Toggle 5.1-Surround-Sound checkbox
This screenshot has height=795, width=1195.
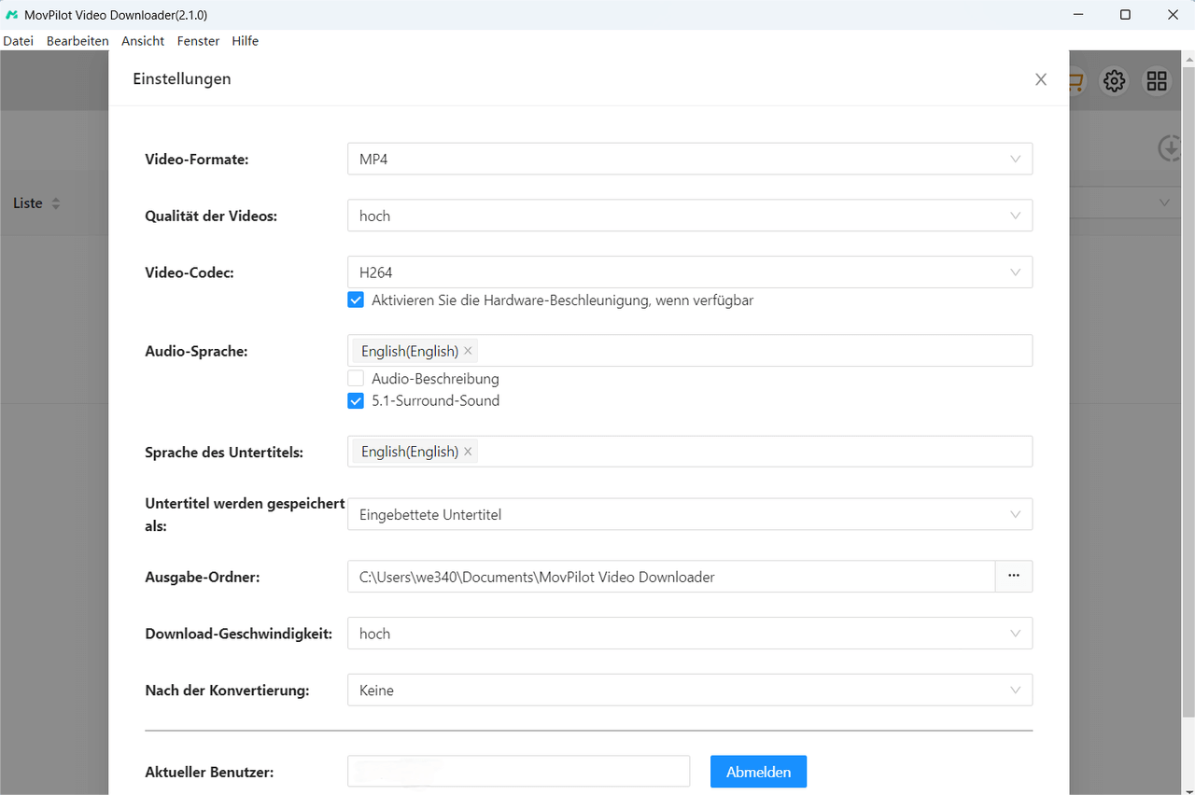pos(356,401)
